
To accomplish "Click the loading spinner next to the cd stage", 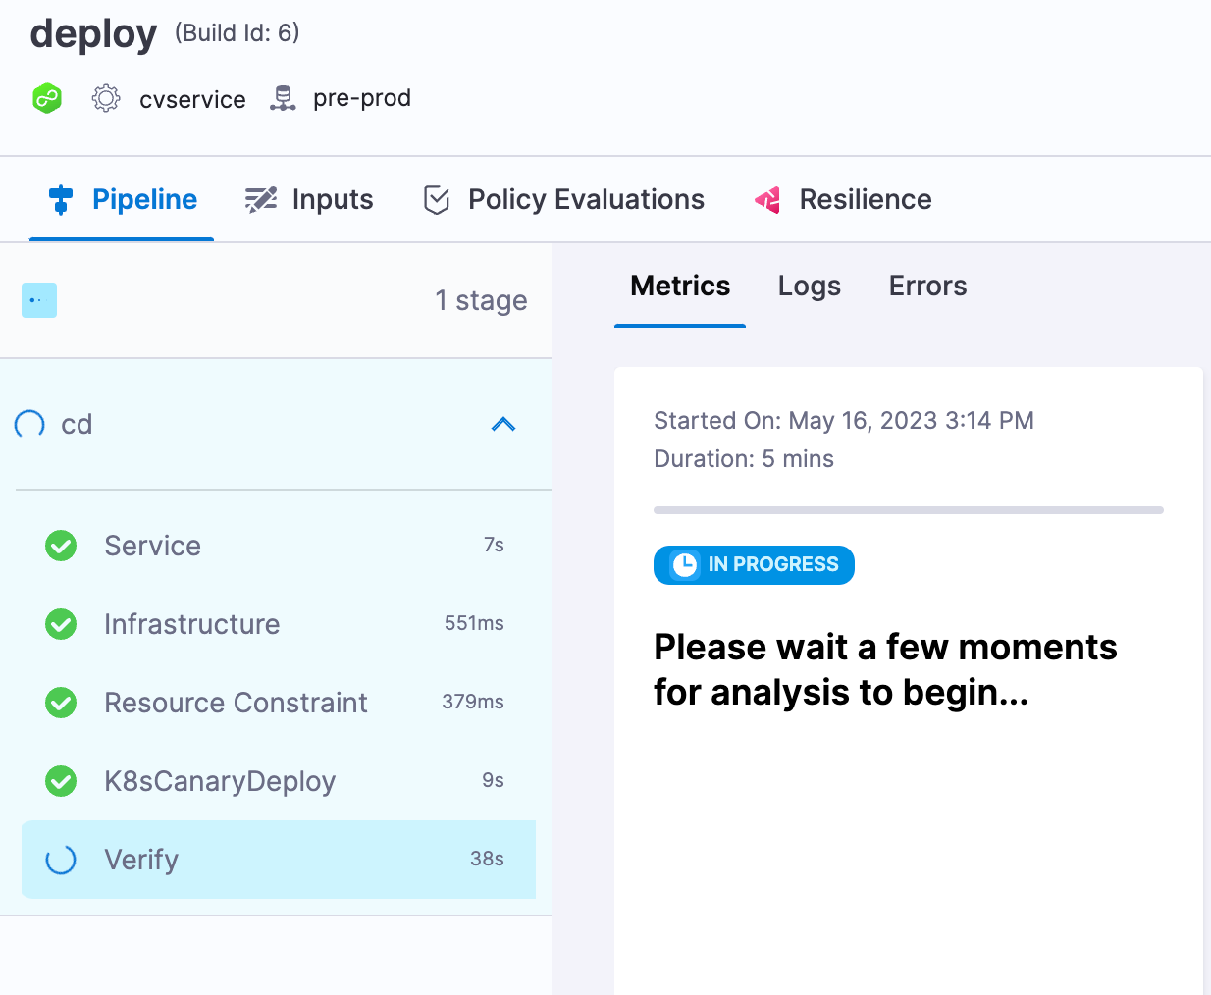I will click(x=28, y=424).
